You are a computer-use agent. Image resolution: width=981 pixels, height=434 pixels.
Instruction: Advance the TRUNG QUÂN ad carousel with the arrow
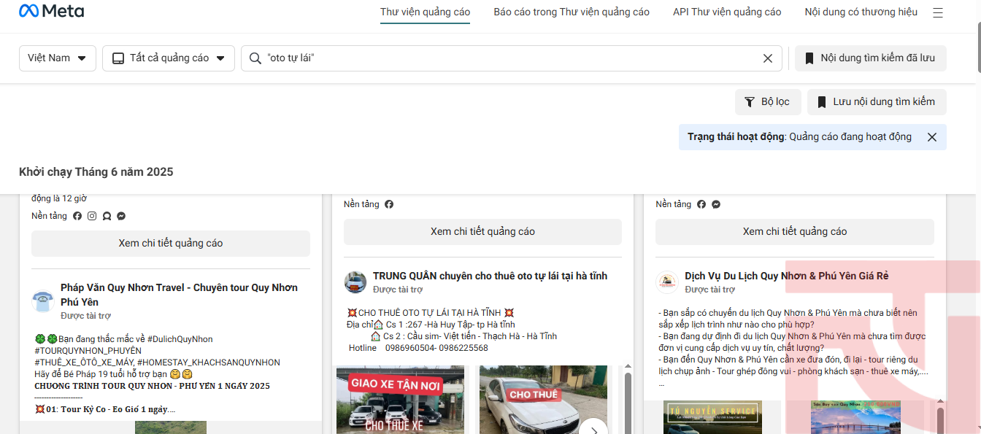click(594, 432)
